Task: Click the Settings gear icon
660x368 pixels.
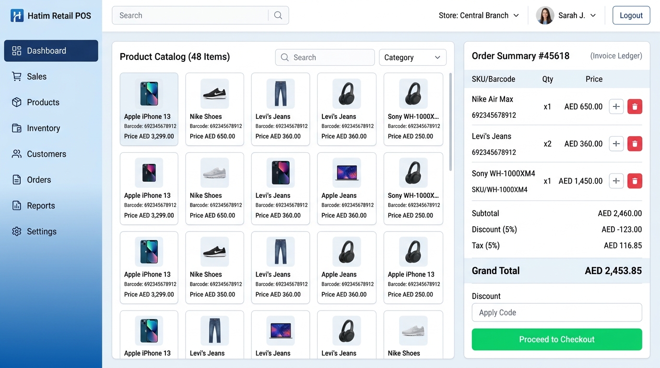Action: 17,232
